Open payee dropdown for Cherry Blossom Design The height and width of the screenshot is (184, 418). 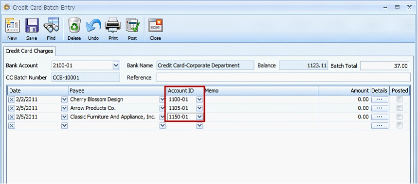pyautogui.click(x=163, y=100)
